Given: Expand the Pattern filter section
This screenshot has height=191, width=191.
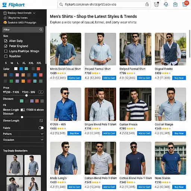Looking at the screenshot, I should 42,134.
